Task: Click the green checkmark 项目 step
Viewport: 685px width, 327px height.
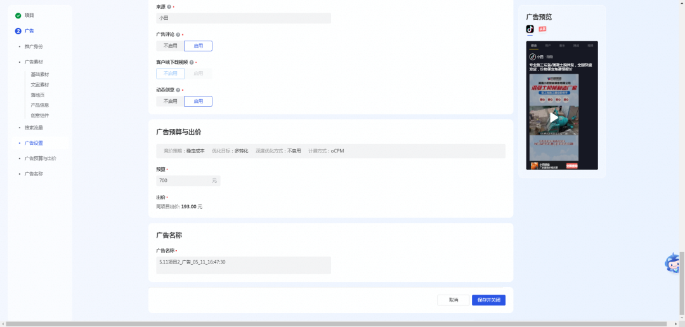Action: click(18, 15)
